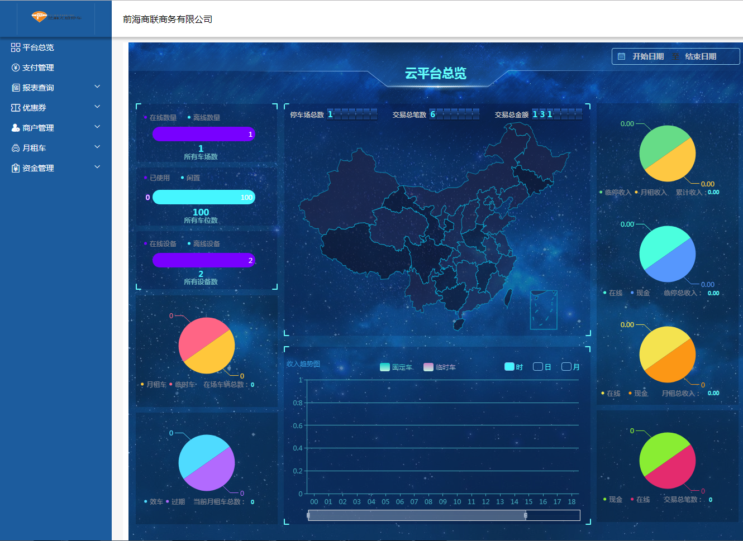Viewport: 743px width, 541px height.
Task: Click 在线 legend of 临停总收入 chart
Action: (613, 293)
